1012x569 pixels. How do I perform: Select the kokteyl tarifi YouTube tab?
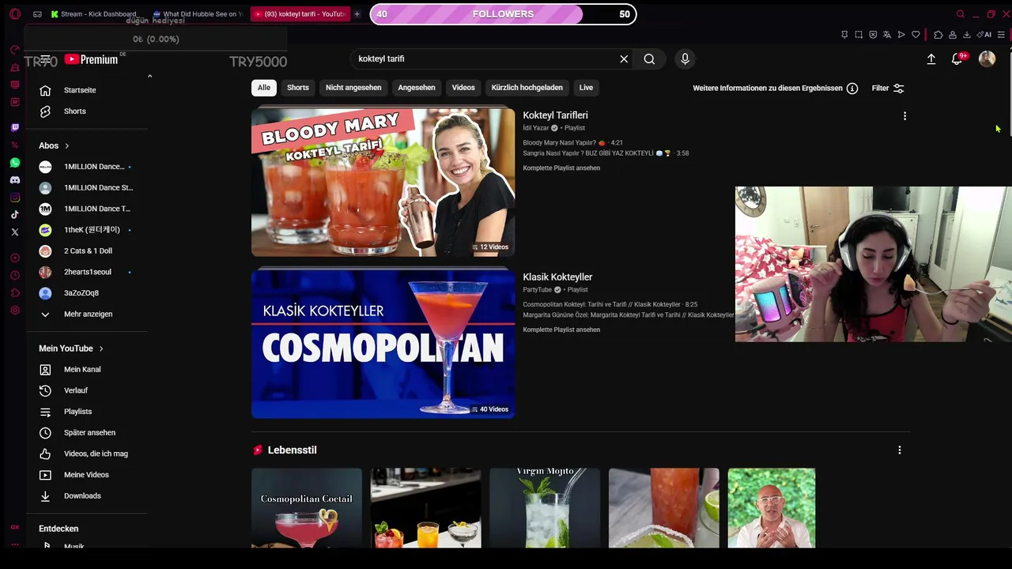300,14
